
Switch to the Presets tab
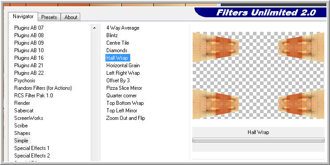tap(49, 17)
